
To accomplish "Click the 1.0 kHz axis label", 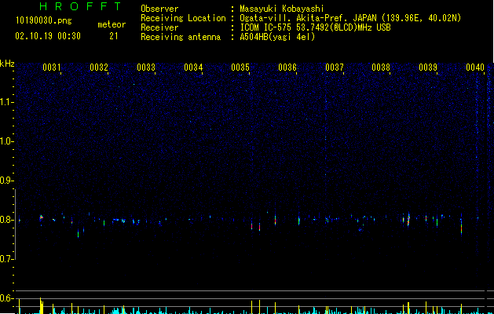I will pyautogui.click(x=7, y=141).
